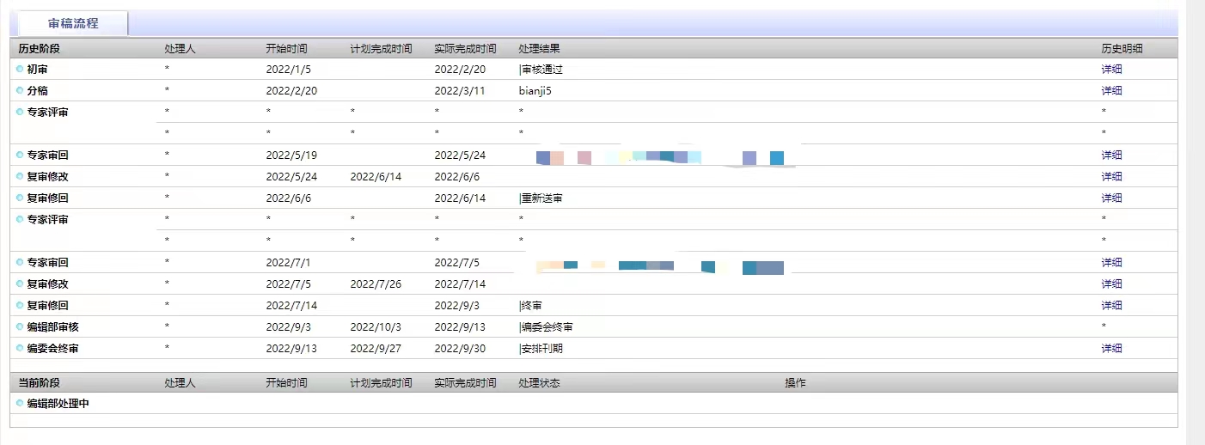The height and width of the screenshot is (445, 1205).
Task: Click the 处理状态 column header
Action: [540, 383]
